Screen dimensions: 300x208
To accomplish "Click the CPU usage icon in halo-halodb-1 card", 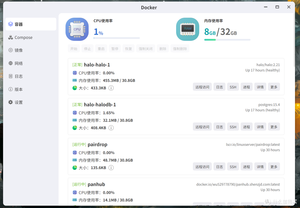I will (x=75, y=113).
